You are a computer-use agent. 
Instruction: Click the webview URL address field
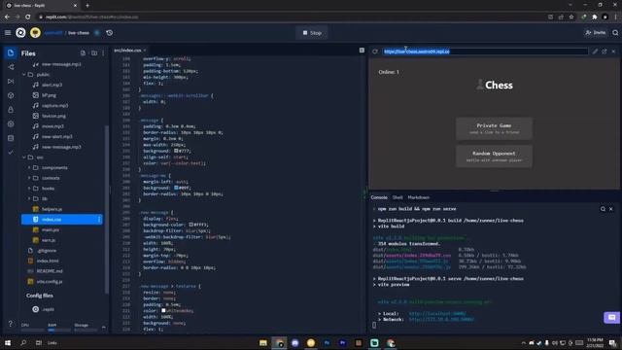pyautogui.click(x=485, y=52)
